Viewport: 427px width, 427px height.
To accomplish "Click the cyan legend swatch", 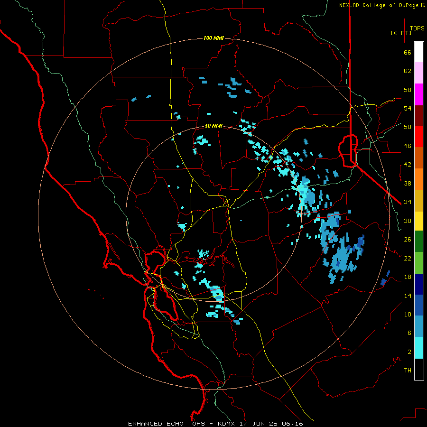I will point(419,348).
